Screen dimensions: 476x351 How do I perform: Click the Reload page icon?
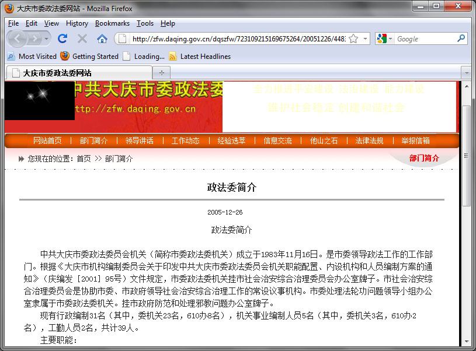62,38
